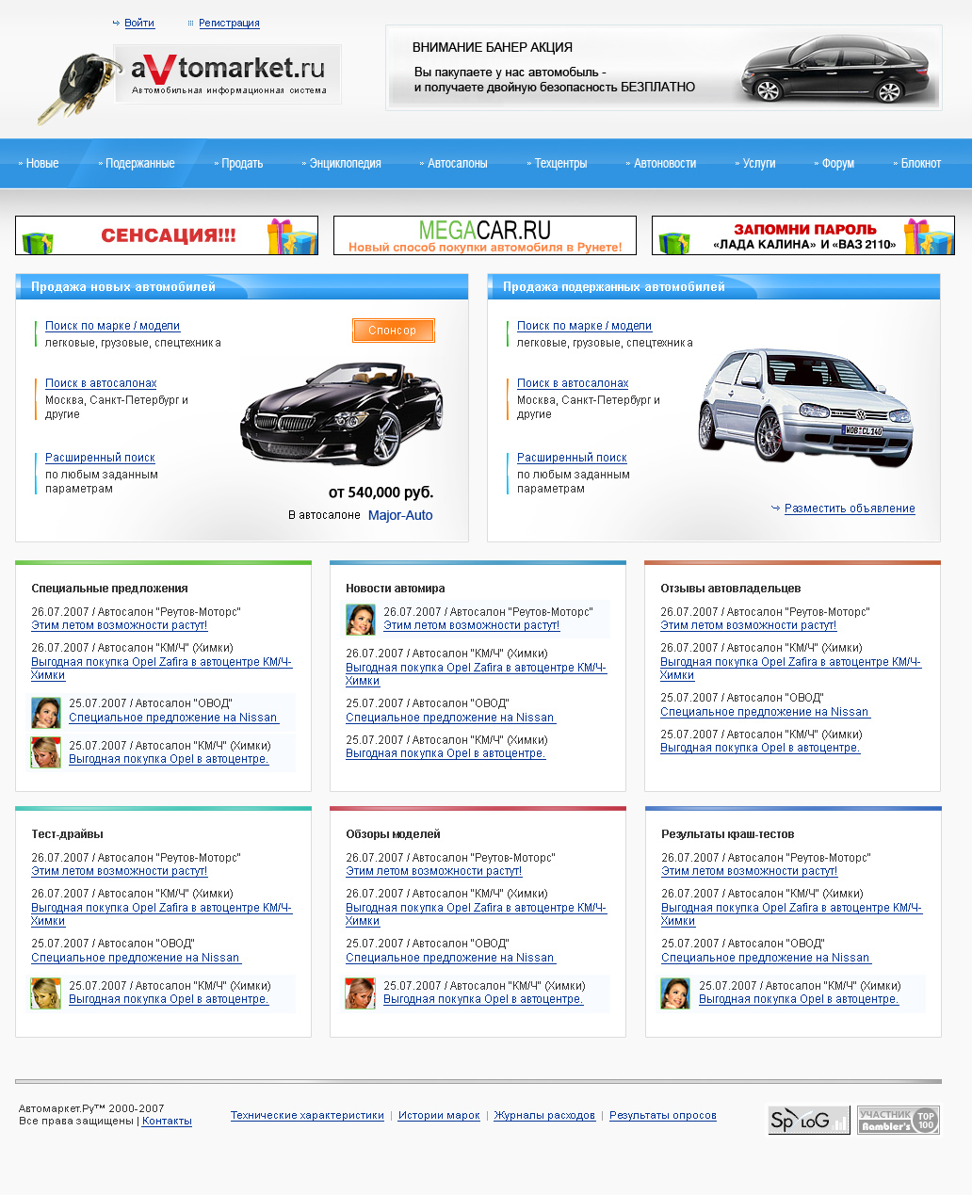Open Nissan offer link in Отзывы автовладельцев
972x1195 pixels.
coord(765,712)
